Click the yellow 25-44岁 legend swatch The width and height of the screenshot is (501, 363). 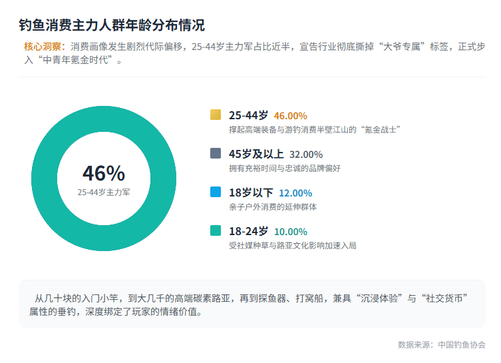(x=215, y=115)
